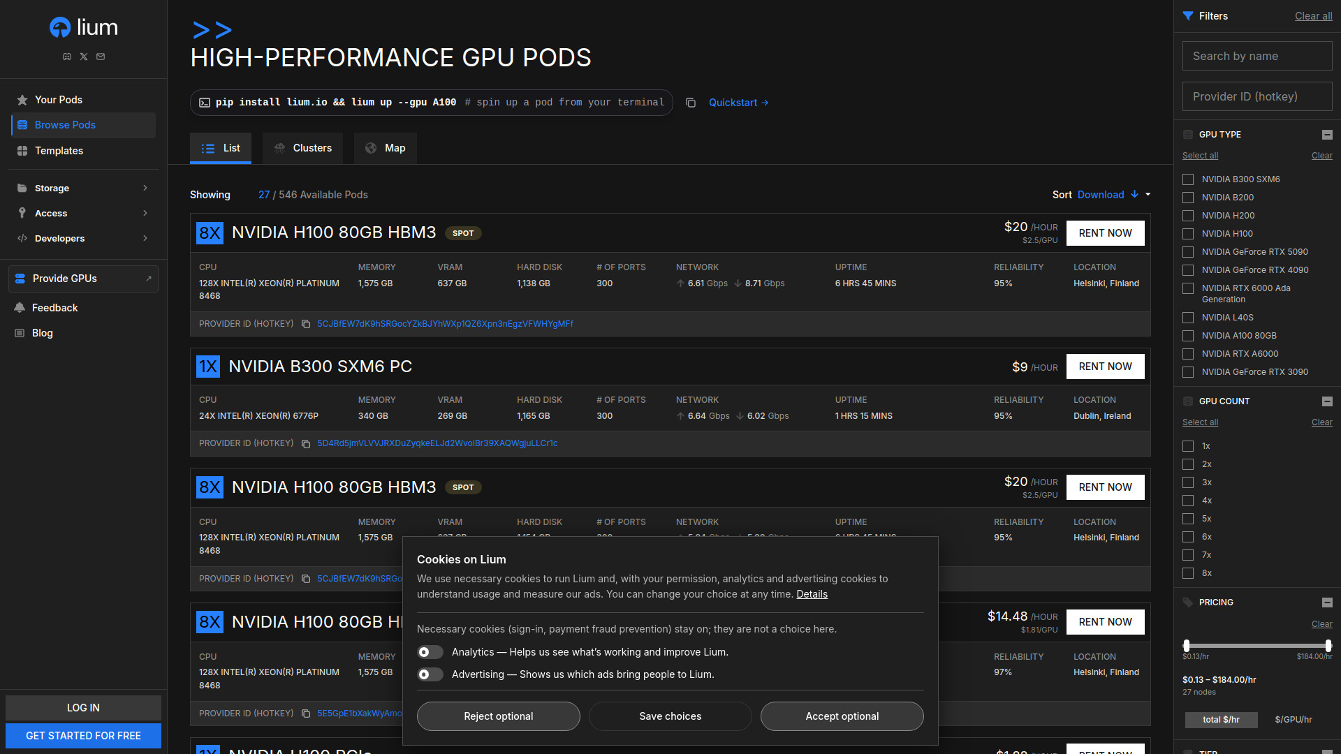
Task: Enable the Advertising cookies toggle
Action: tap(430, 674)
